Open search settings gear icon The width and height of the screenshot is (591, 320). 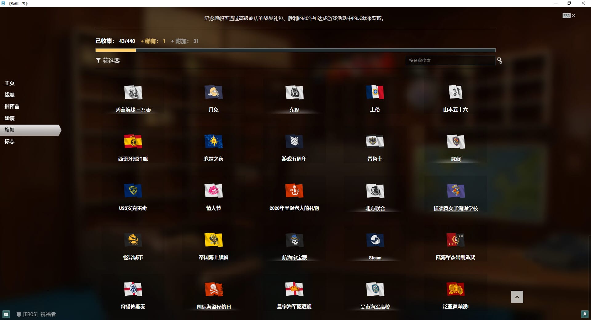point(499,61)
